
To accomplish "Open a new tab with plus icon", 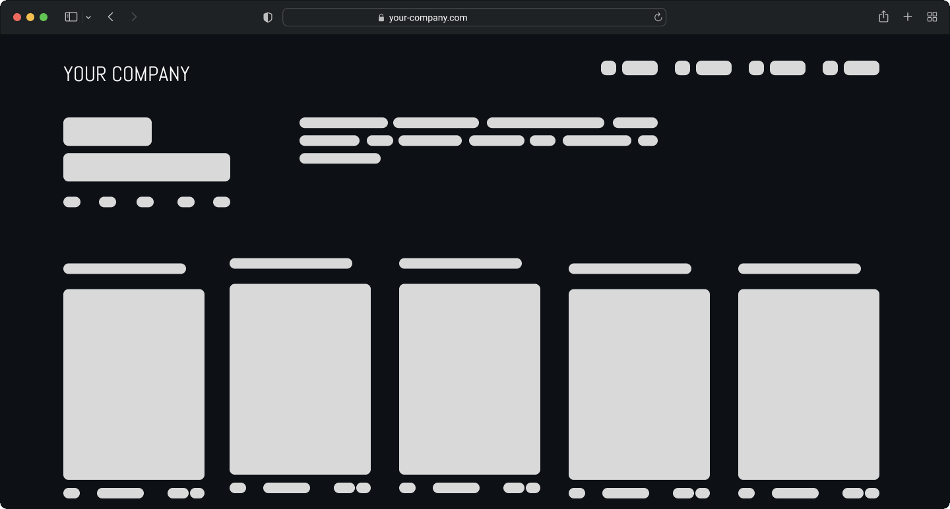I will (908, 17).
